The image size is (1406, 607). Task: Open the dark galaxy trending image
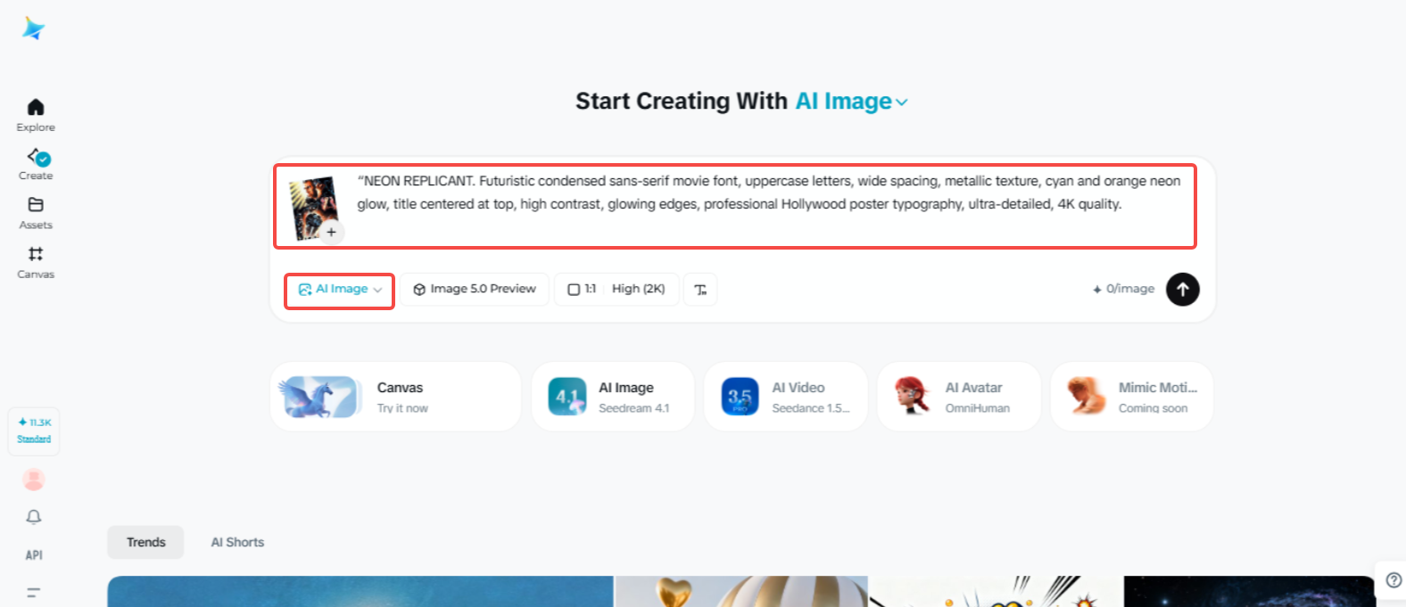point(1250,592)
